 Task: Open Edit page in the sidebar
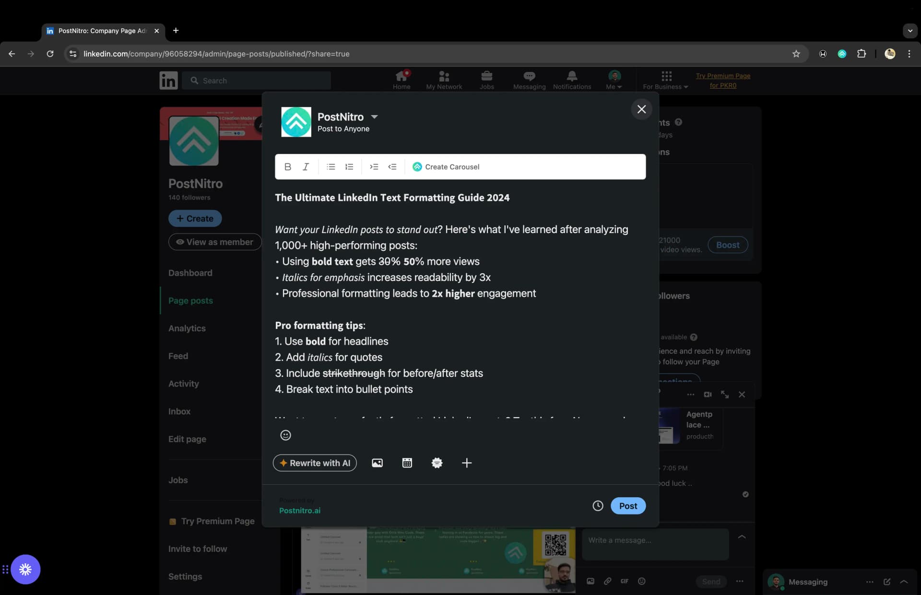point(187,439)
